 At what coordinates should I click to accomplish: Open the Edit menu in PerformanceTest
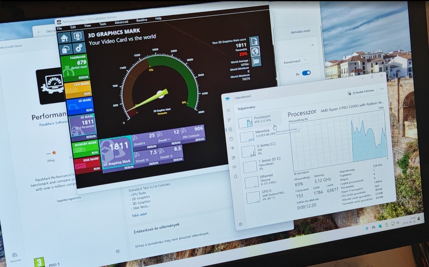coord(73,27)
